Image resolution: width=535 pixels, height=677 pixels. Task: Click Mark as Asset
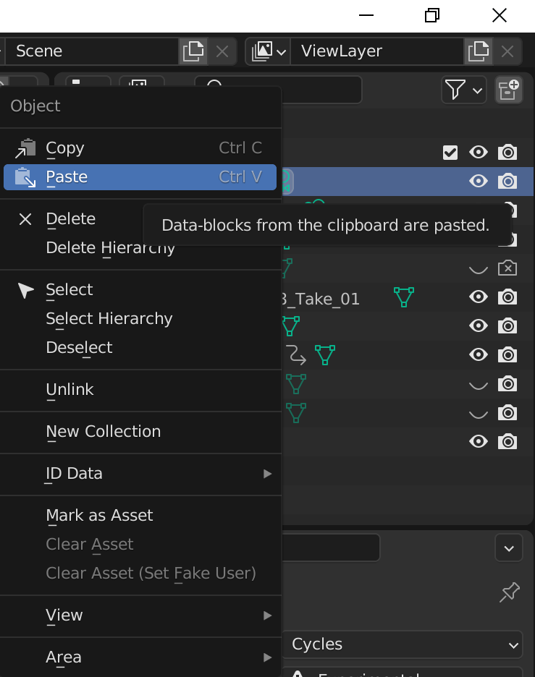coord(140,516)
